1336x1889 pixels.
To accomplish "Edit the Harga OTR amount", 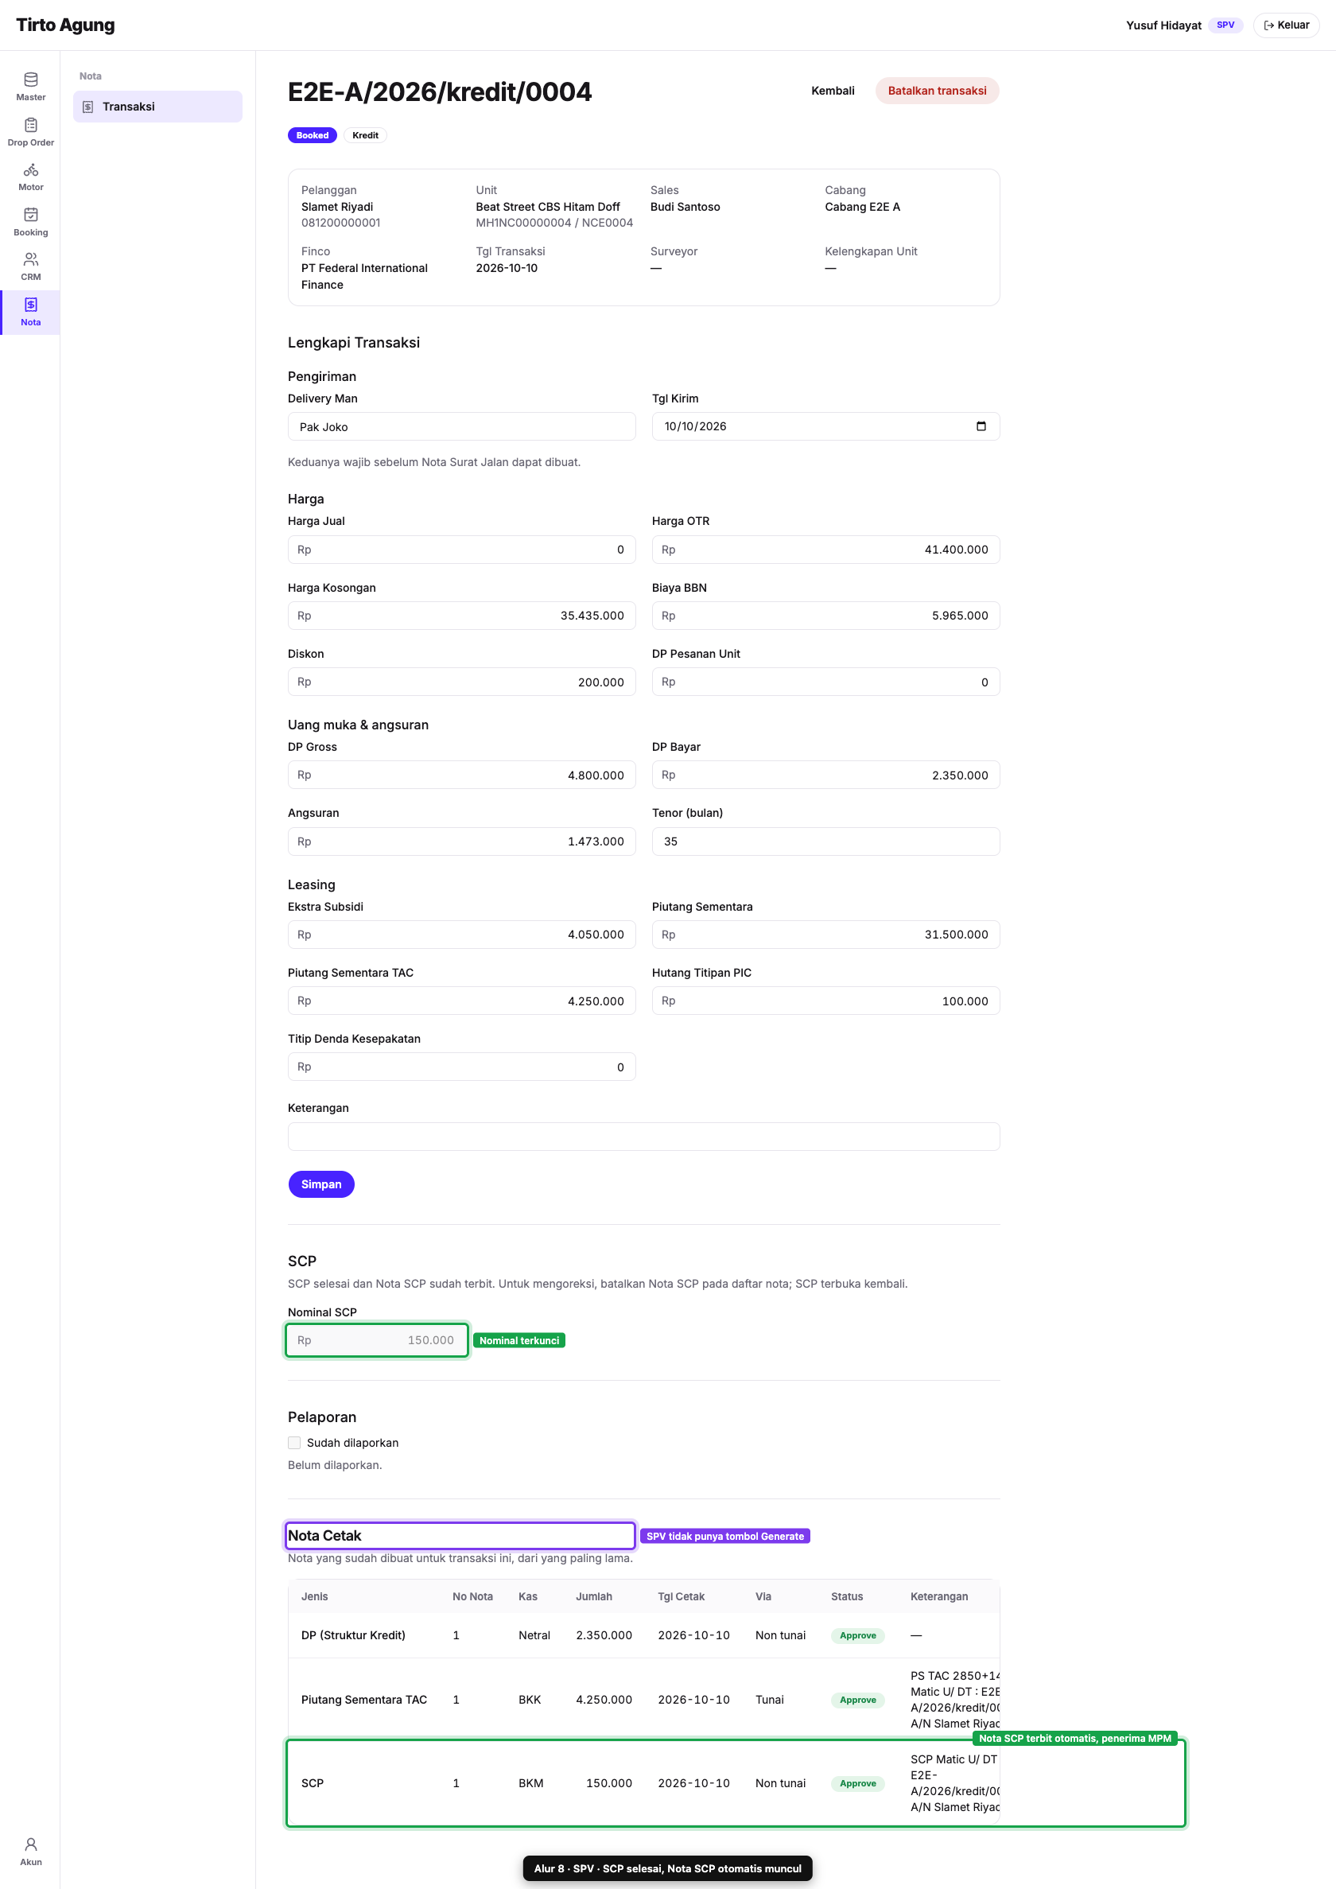I will point(826,550).
